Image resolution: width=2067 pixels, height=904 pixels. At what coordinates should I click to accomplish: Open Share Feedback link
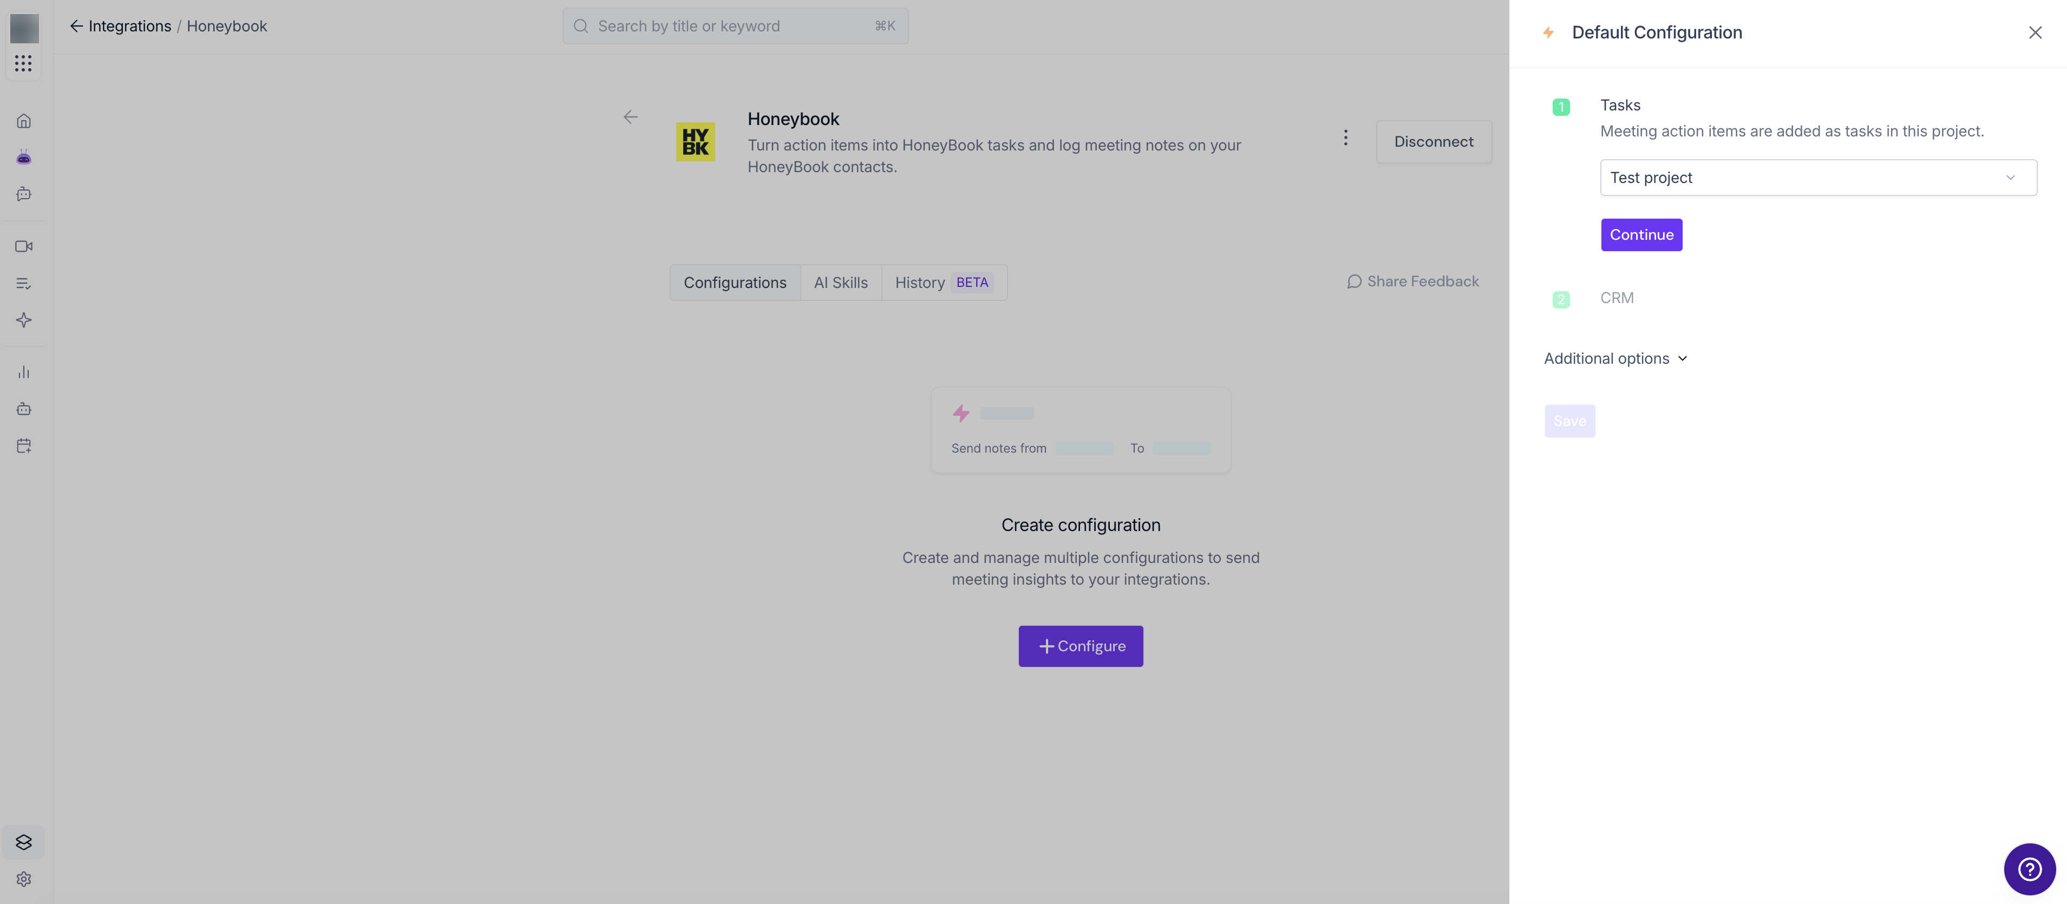click(x=1412, y=281)
